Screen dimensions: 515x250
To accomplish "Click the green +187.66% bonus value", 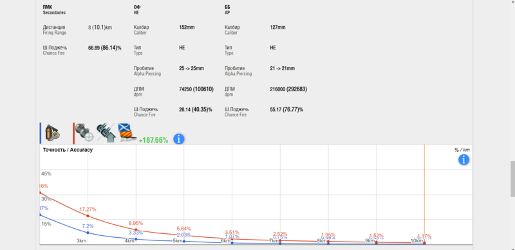I will click(153, 140).
